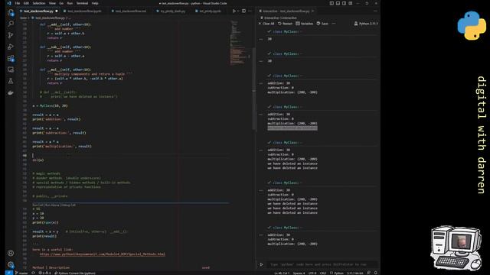Click Python Current File debug configuration

click(75, 273)
